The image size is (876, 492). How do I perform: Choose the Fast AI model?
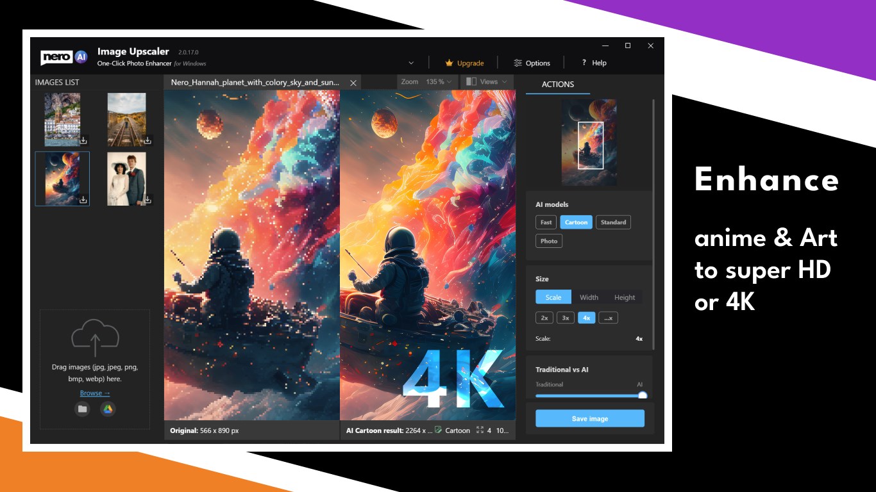(x=546, y=222)
